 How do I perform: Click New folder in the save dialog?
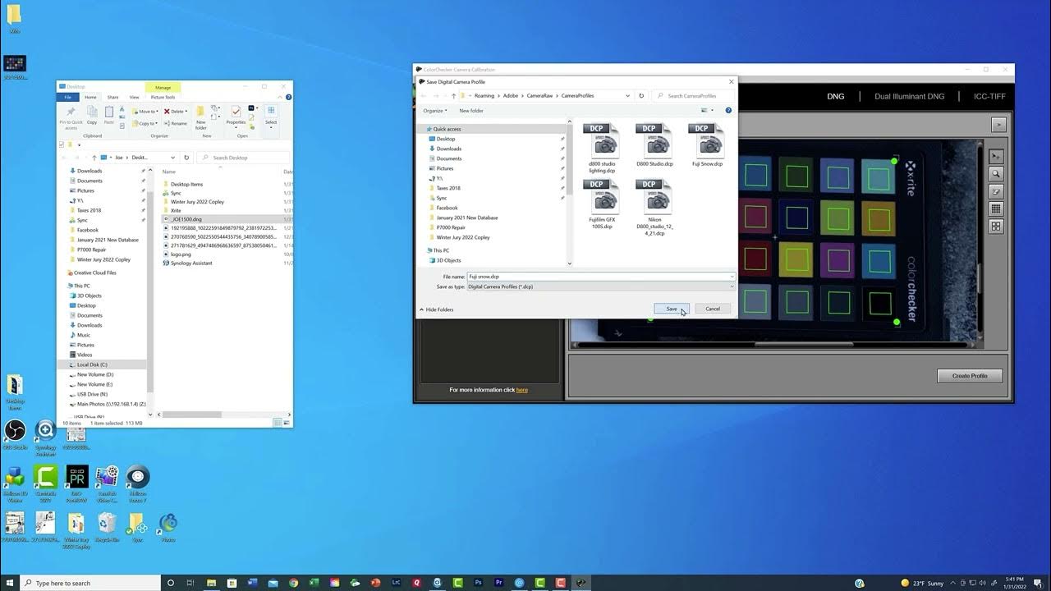[x=471, y=111]
